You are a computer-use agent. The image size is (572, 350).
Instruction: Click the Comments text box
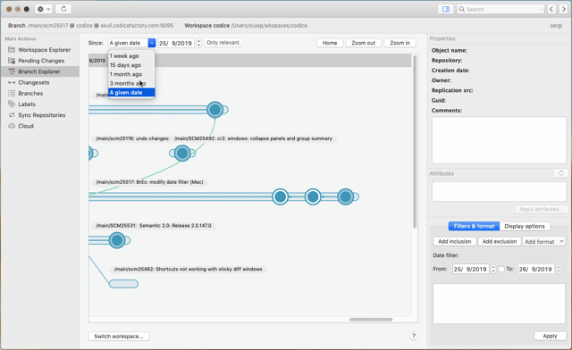click(499, 140)
